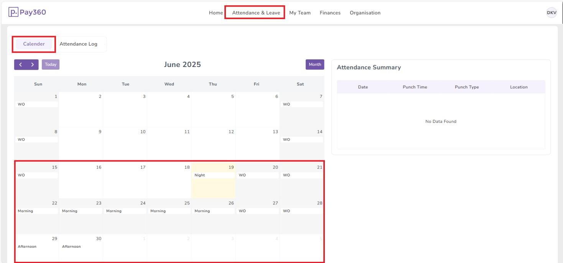
Task: Select Morning shift on June 24
Action: click(125, 211)
